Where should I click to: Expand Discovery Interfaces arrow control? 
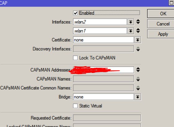(x=138, y=49)
